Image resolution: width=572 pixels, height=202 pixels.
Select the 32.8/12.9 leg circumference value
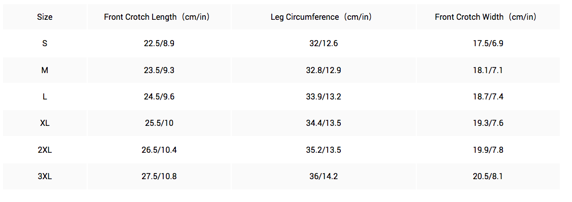(324, 70)
